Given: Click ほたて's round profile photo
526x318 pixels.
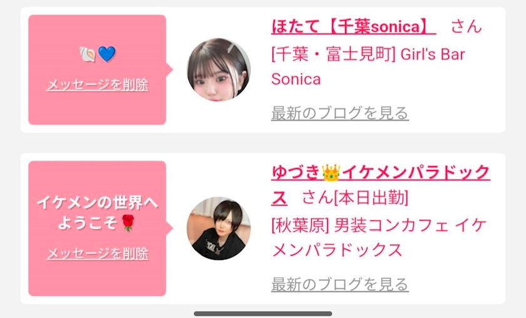Looking at the screenshot, I should pyautogui.click(x=219, y=69).
